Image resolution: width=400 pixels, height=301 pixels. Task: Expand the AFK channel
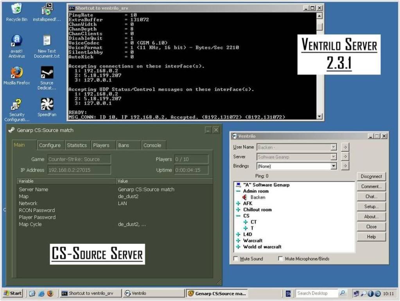point(238,203)
